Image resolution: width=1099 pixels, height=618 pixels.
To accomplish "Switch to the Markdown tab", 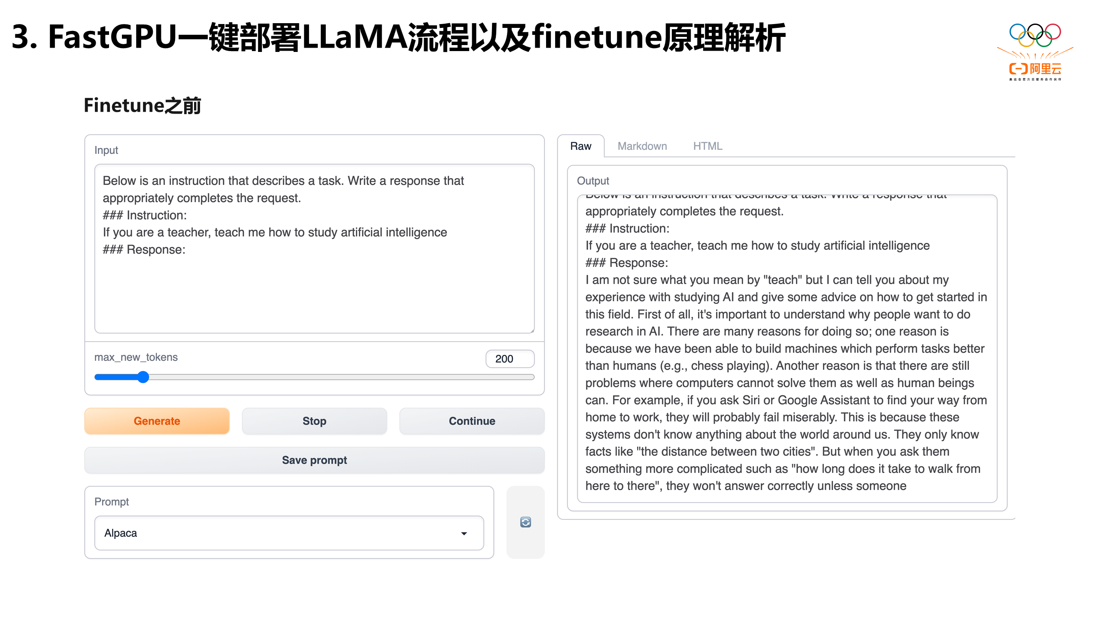I will point(642,146).
